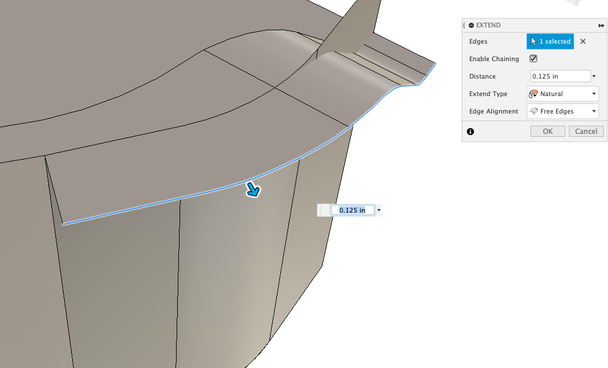Open the Distance value dropdown
This screenshot has width=608, height=368.
pos(594,76)
